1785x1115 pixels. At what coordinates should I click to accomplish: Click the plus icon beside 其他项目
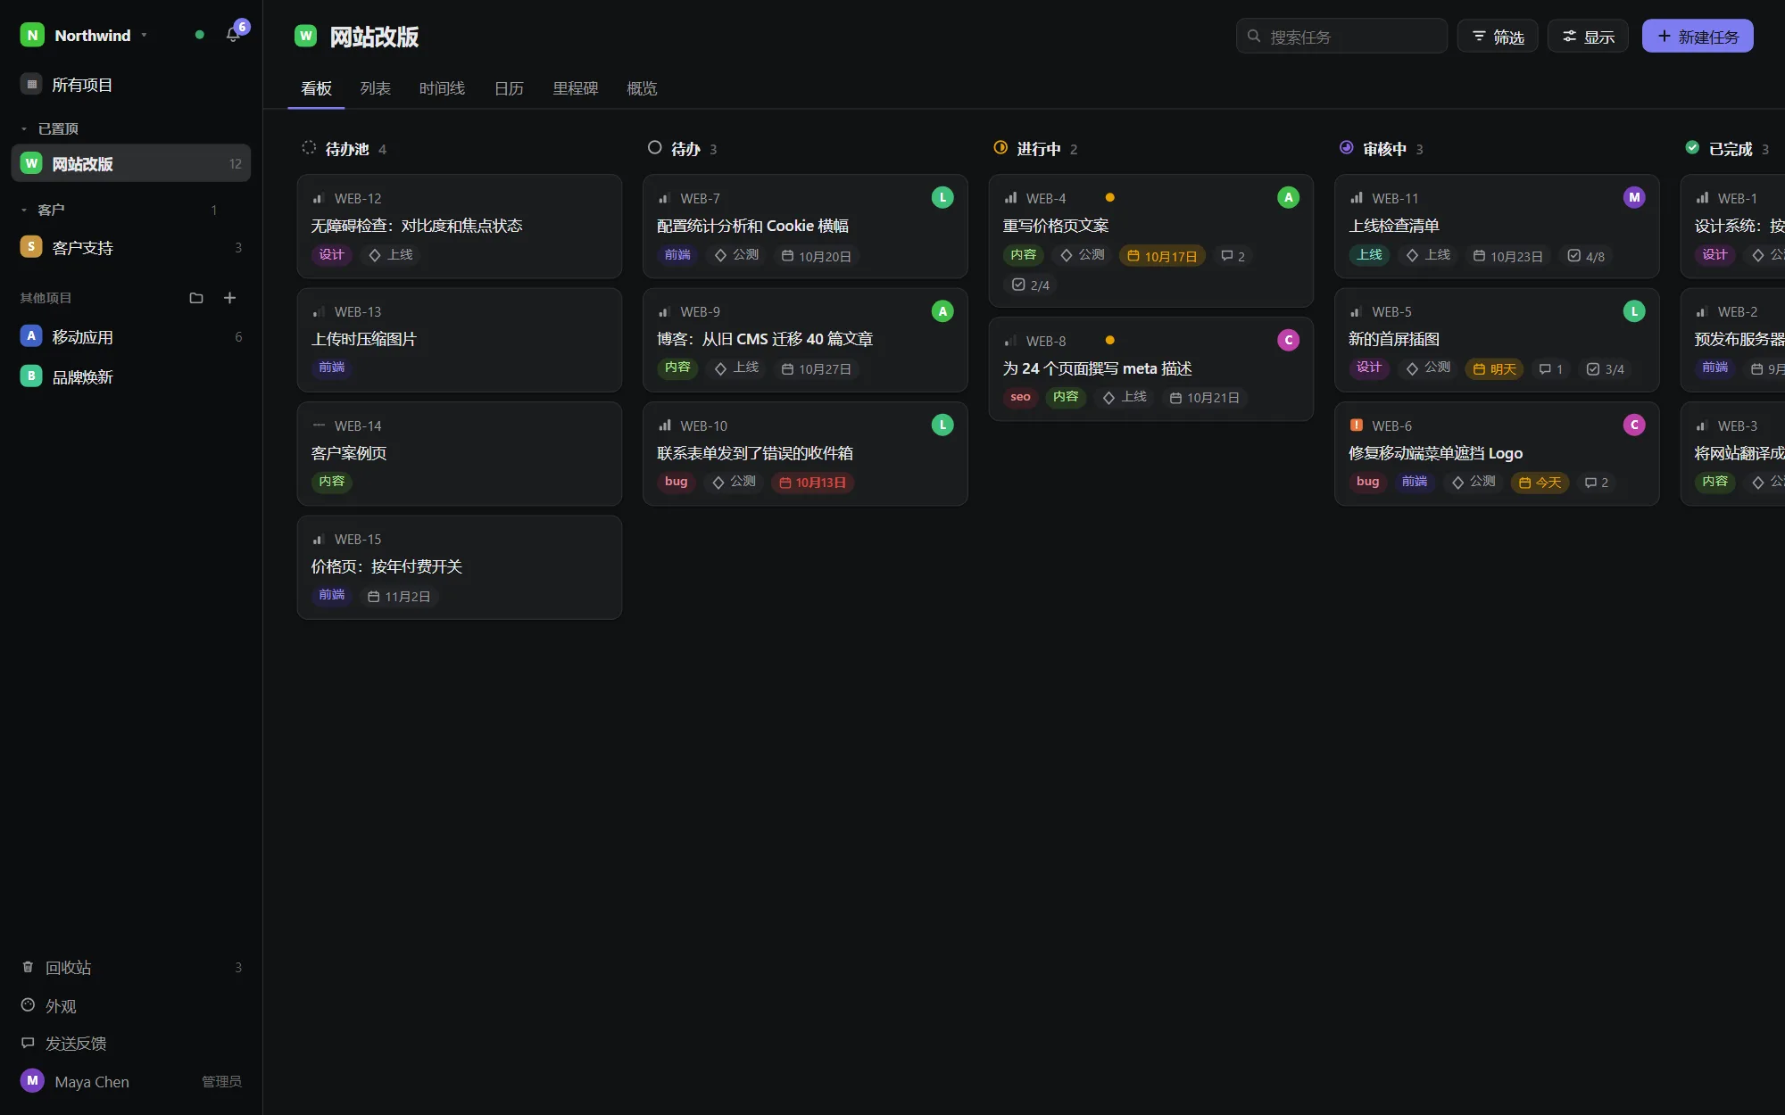click(229, 298)
